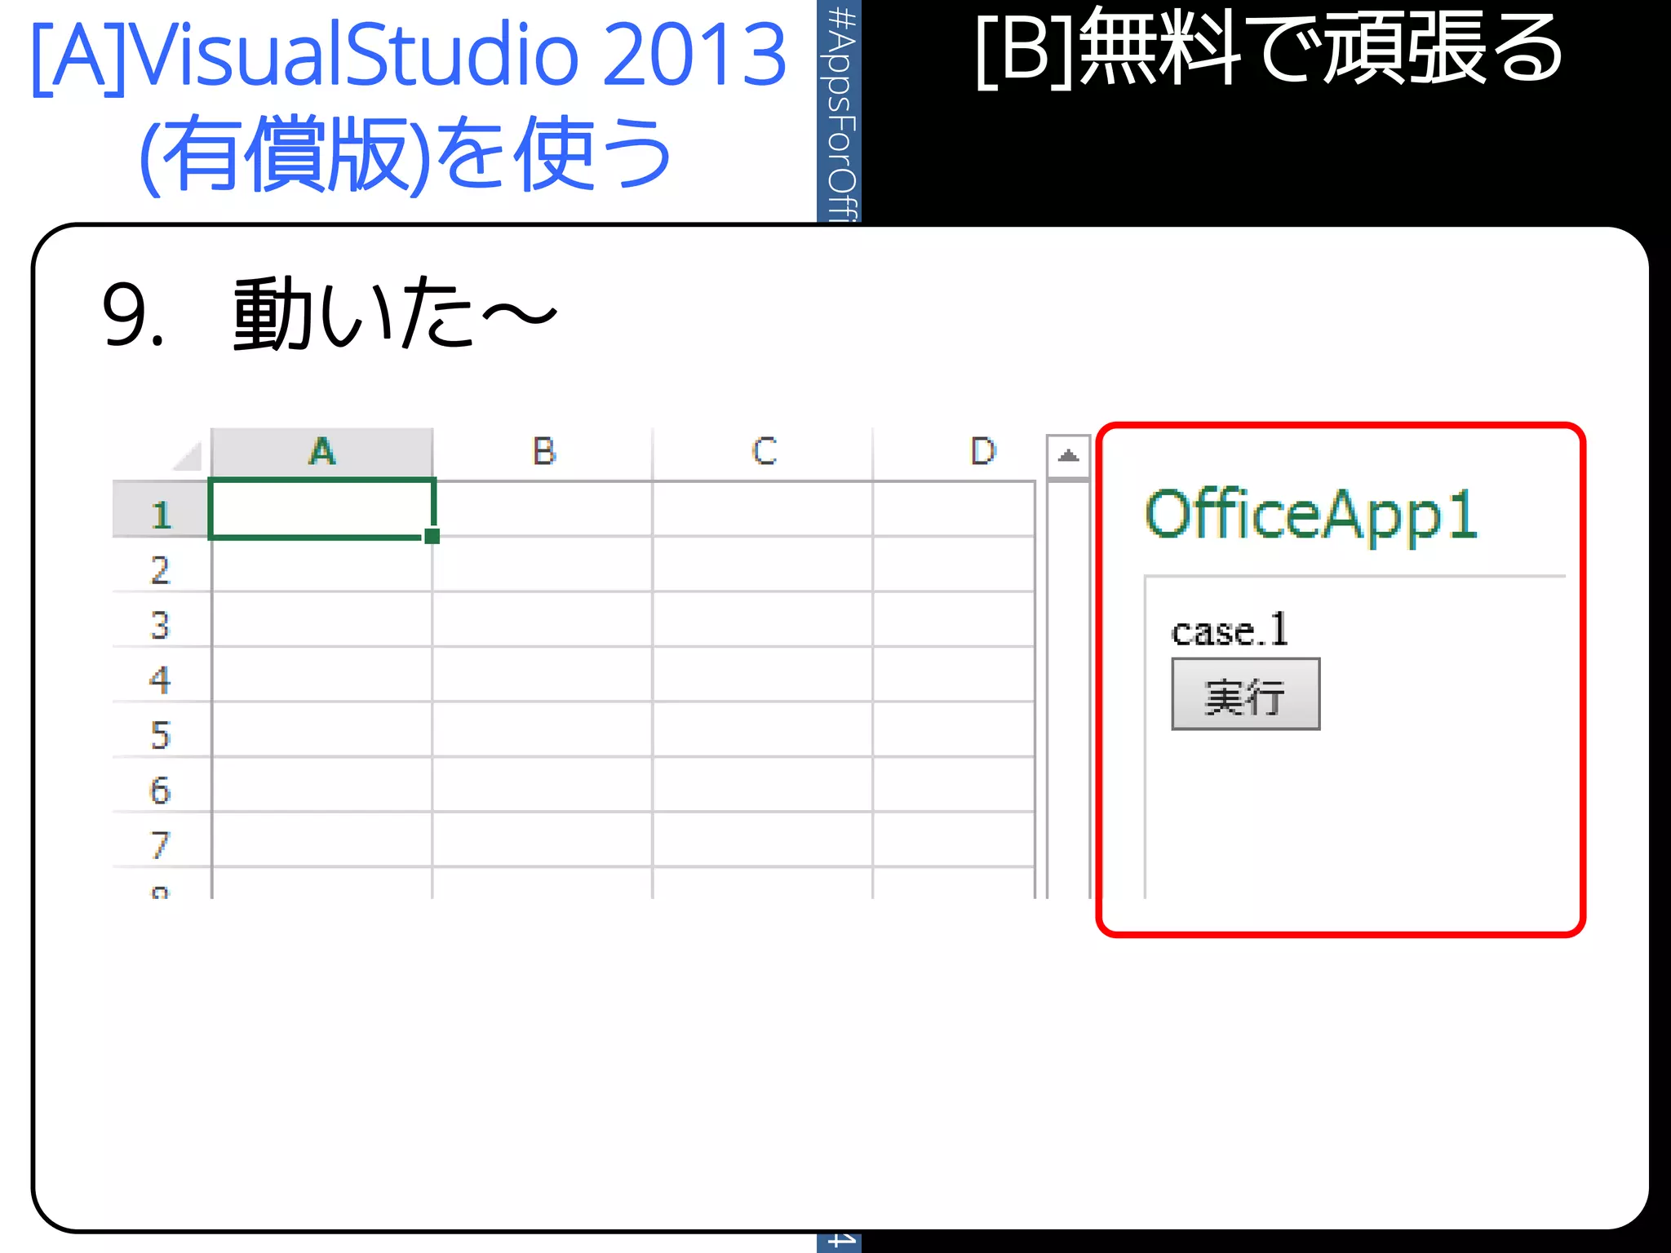Select column C header
The image size is (1671, 1253).
point(764,451)
